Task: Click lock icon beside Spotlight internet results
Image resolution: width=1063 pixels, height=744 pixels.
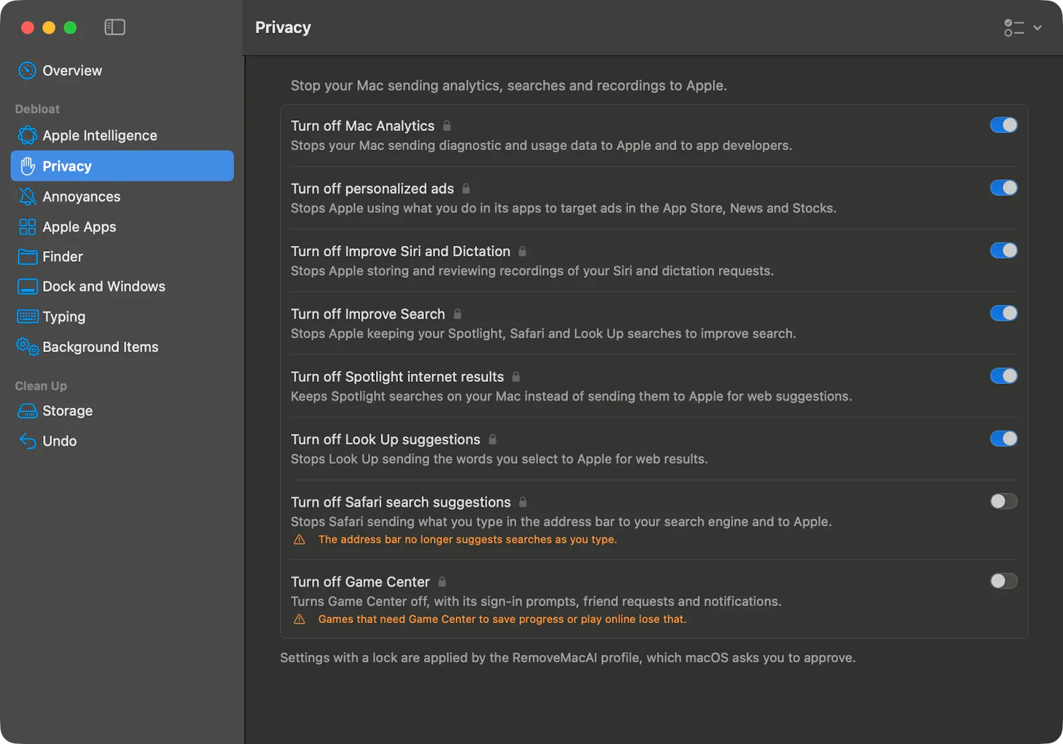Action: click(x=516, y=377)
